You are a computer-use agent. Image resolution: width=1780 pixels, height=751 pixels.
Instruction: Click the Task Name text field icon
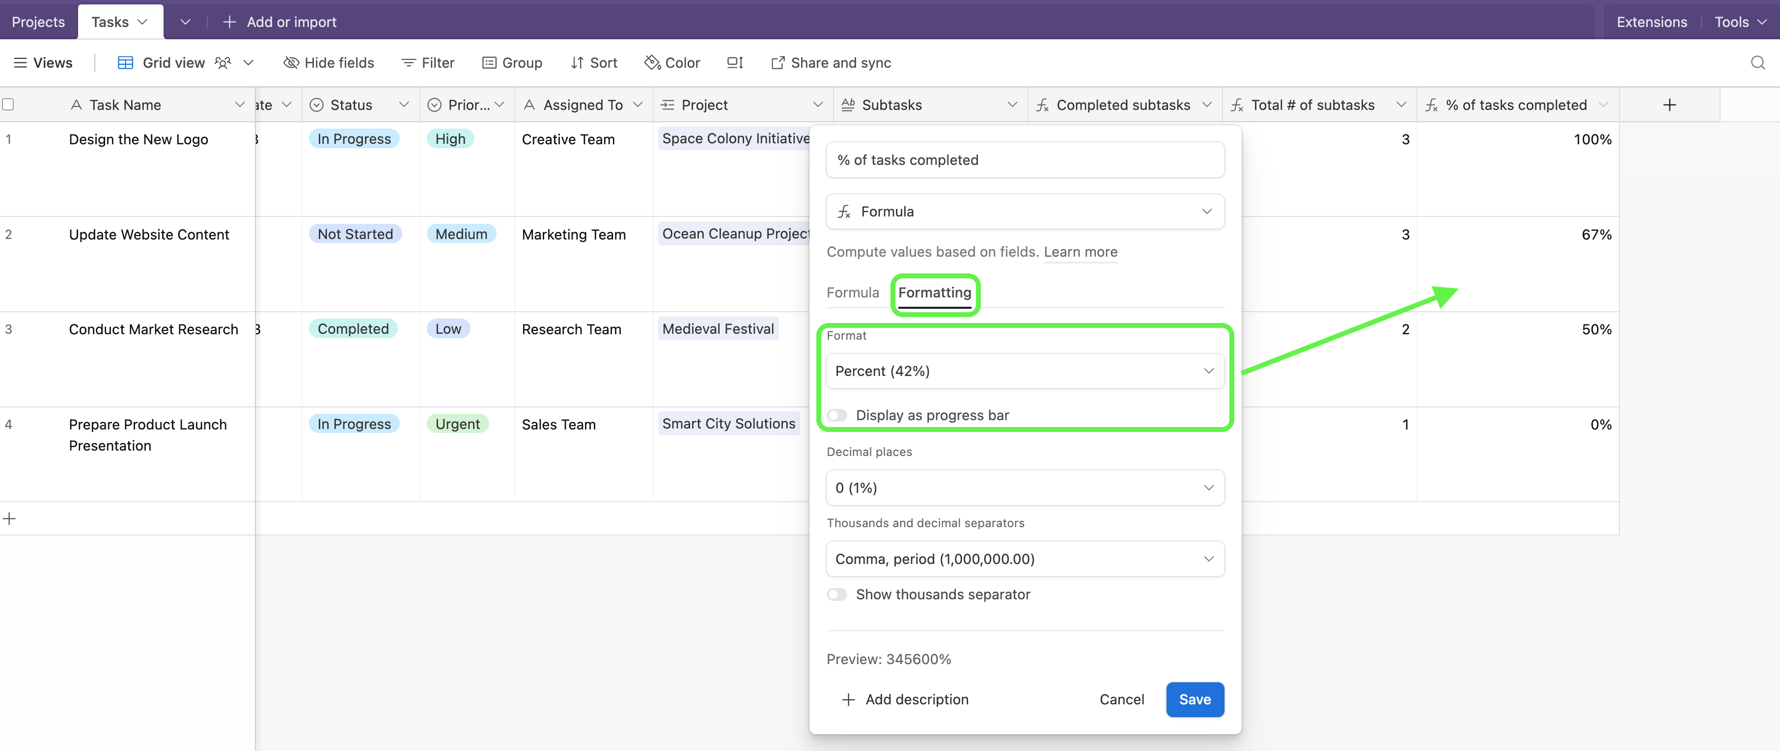click(76, 105)
